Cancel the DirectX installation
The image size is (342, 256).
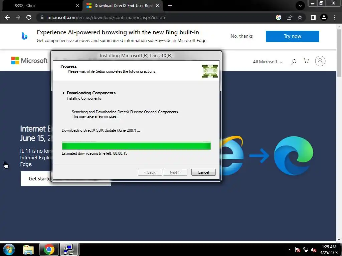click(x=203, y=172)
